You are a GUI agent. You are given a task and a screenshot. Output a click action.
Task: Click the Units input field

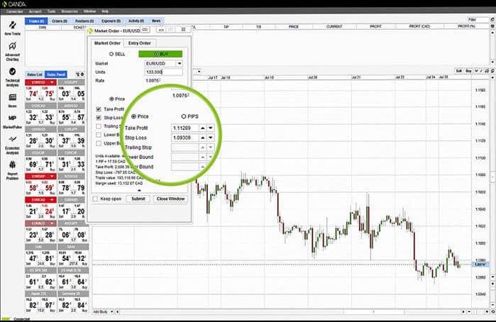163,72
